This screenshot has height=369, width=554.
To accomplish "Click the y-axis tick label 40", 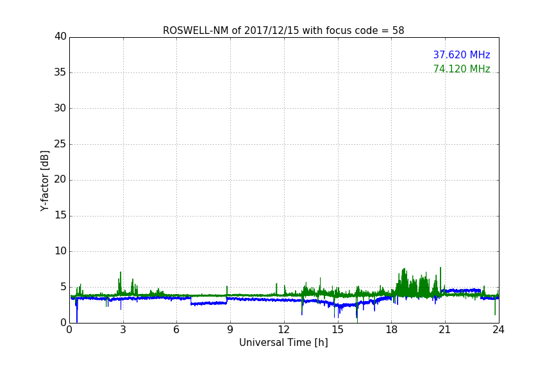I will [60, 37].
